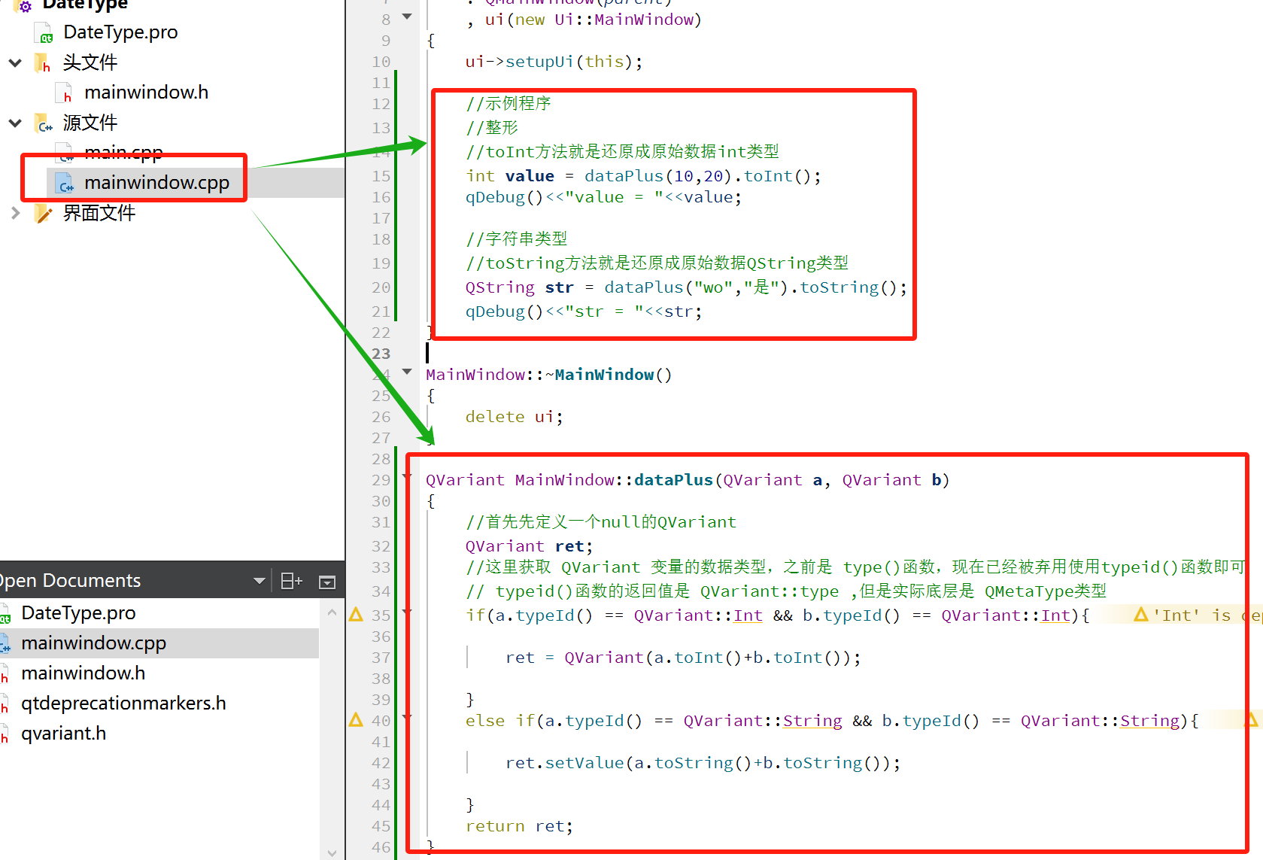Click the 头文件 folder icon
This screenshot has height=860, width=1263.
43,63
